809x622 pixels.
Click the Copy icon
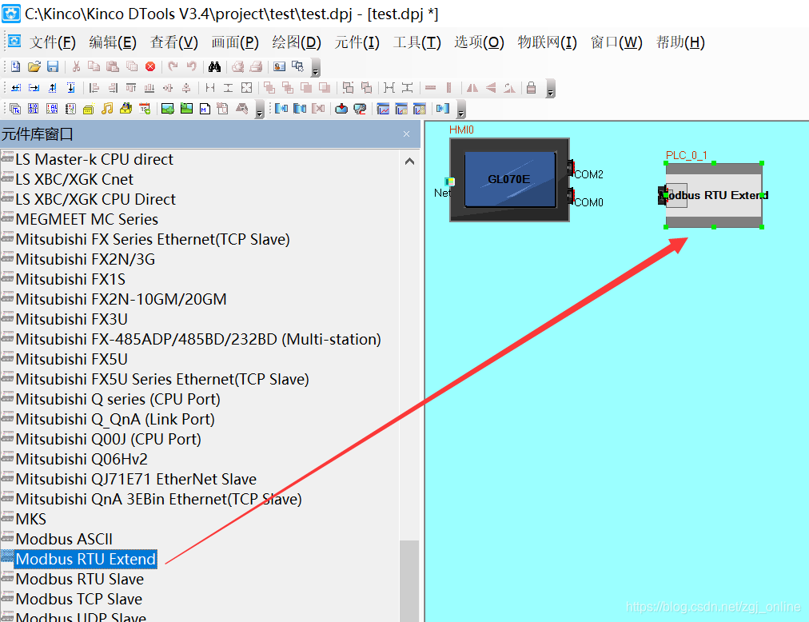pyautogui.click(x=94, y=66)
